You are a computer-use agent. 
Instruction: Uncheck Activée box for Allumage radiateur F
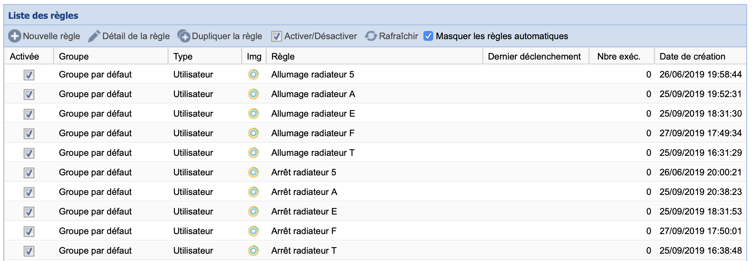[29, 133]
